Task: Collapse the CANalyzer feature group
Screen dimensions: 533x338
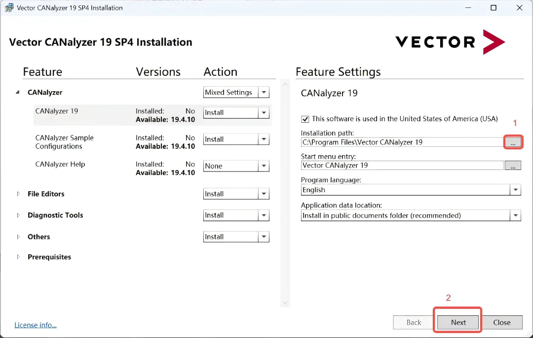Action: pyautogui.click(x=18, y=93)
